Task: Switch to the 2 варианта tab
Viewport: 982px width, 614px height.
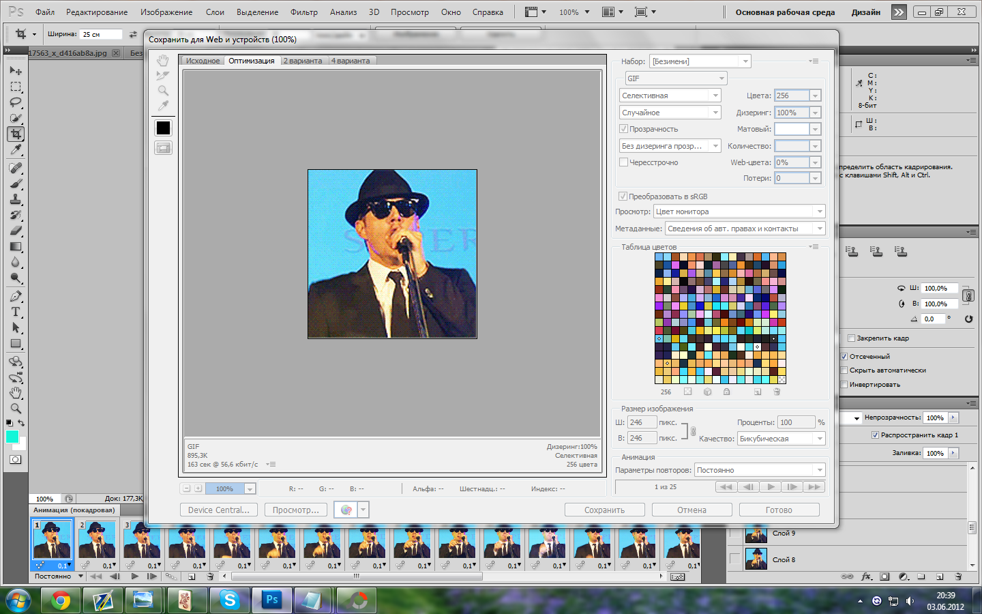Action: click(x=303, y=61)
